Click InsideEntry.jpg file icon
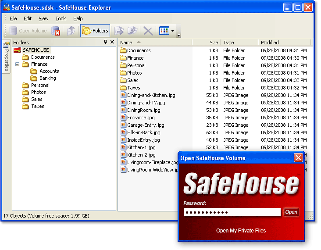The image size is (321, 250). 123,140
